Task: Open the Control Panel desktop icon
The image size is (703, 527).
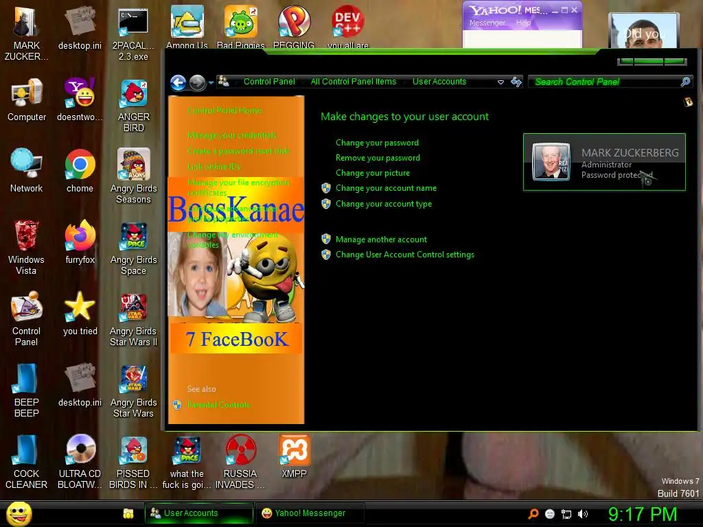Action: (x=27, y=319)
